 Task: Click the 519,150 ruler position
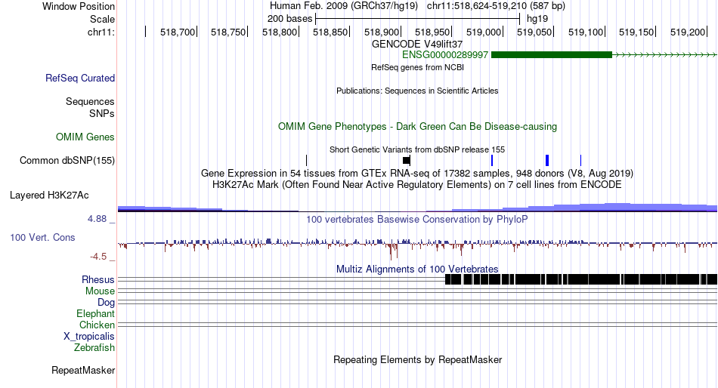point(636,32)
